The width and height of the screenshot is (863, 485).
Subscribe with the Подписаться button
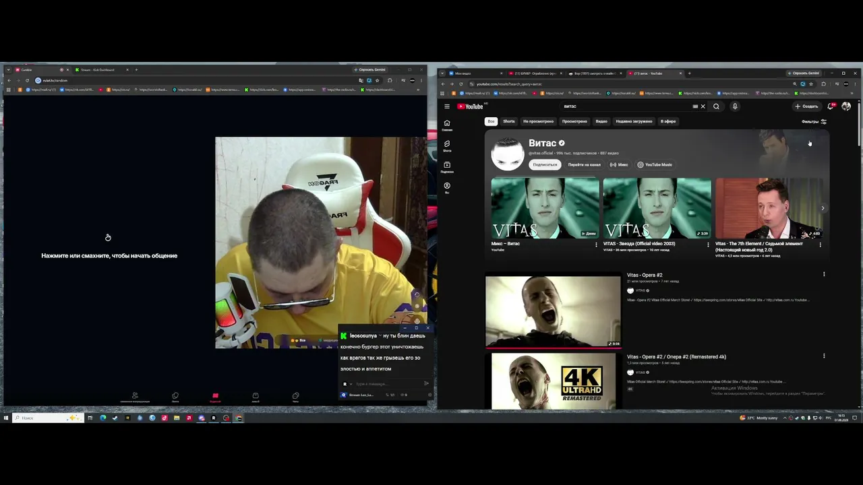pyautogui.click(x=545, y=164)
